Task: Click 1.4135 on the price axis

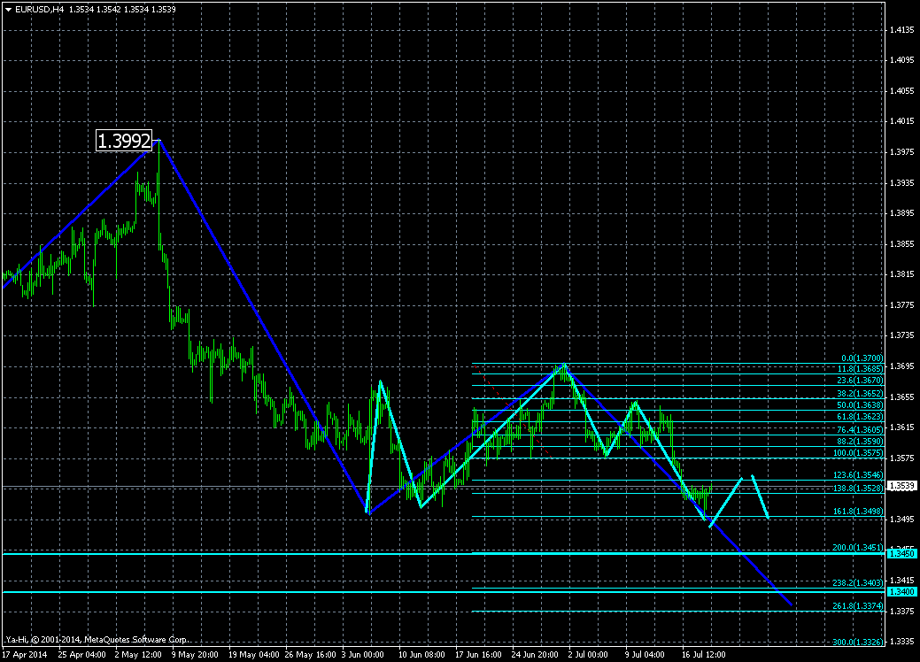Action: 902,29
